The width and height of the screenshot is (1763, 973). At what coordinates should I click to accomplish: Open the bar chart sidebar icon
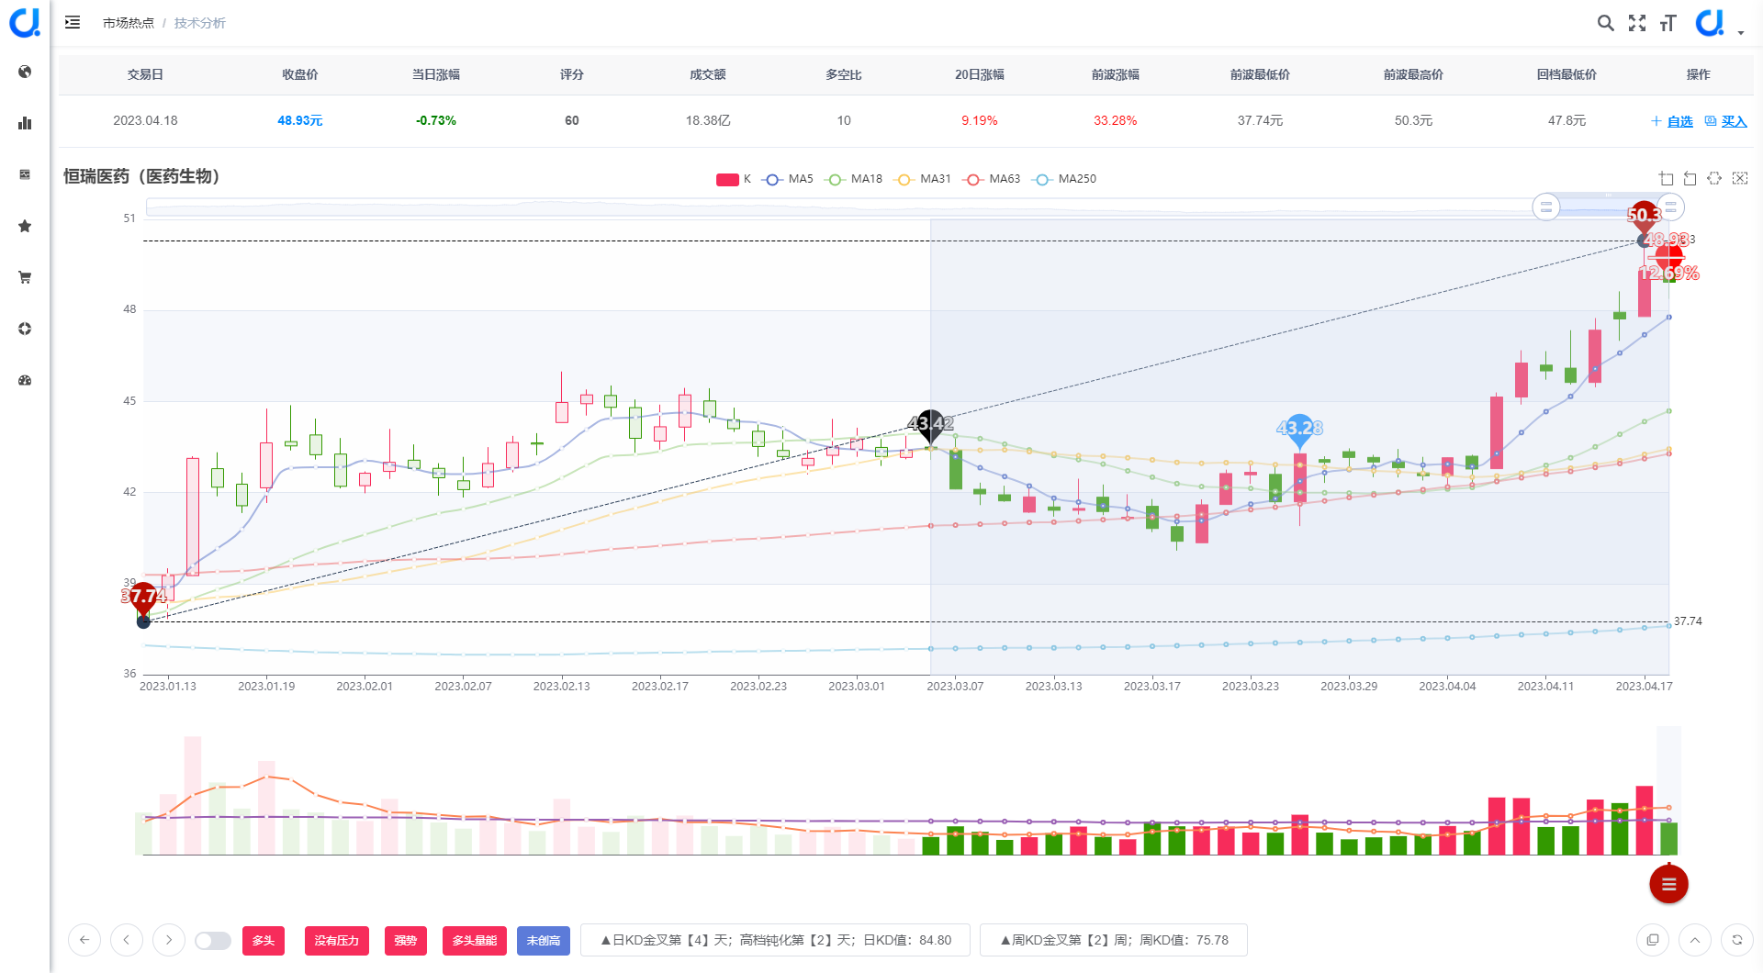point(25,123)
